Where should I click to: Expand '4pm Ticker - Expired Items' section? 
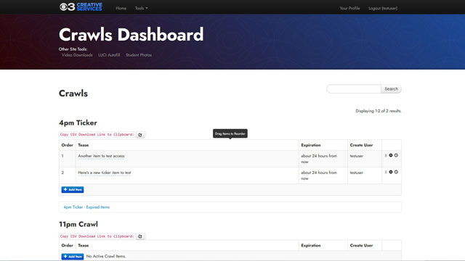pyautogui.click(x=86, y=207)
